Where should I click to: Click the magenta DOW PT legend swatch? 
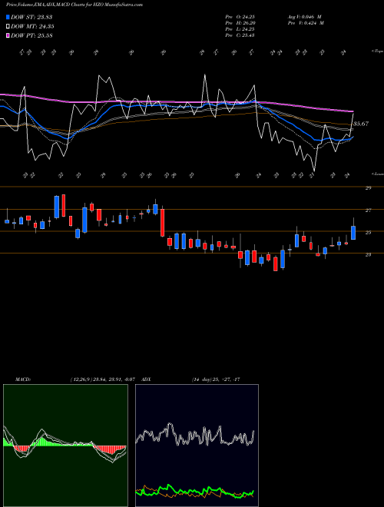click(x=8, y=35)
